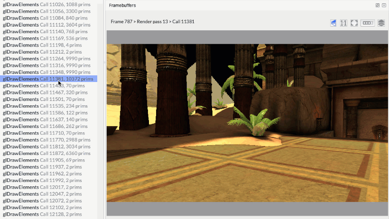Click the framebuffer rendered scene image
Viewport: 389px width, 219px height.
point(247,123)
